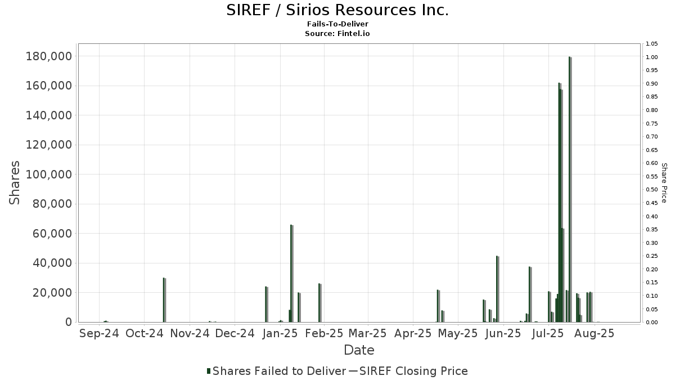
Task: Select the 'Shares Failed to Deliver' legend label
Action: [x=280, y=371]
